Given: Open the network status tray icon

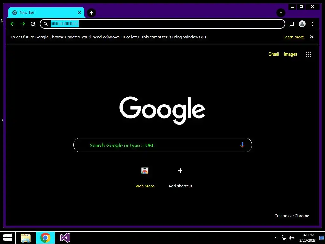Looking at the screenshot, I should 283,238.
